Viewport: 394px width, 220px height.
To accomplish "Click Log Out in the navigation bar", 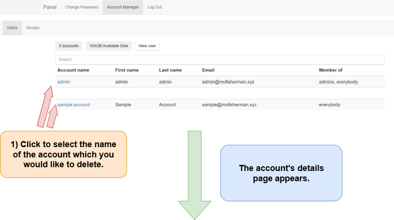I will (x=155, y=7).
